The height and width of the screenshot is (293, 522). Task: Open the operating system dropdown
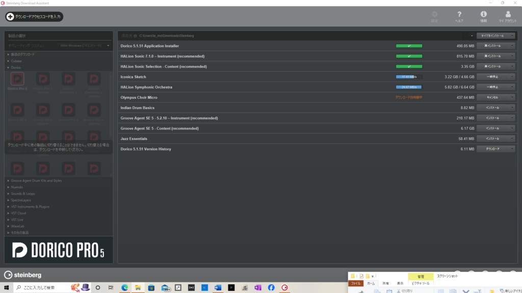point(84,45)
